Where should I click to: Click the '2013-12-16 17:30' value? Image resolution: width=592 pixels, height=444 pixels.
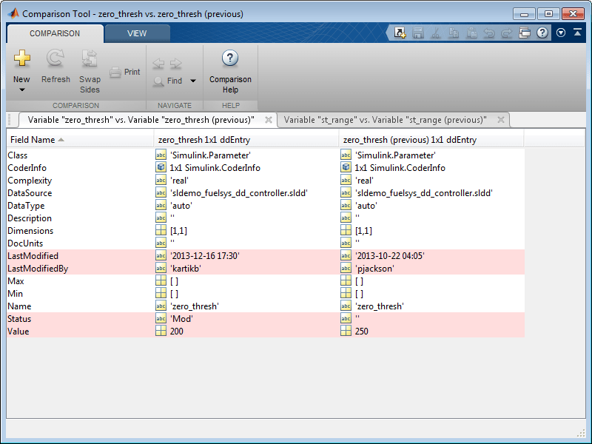[205, 256]
